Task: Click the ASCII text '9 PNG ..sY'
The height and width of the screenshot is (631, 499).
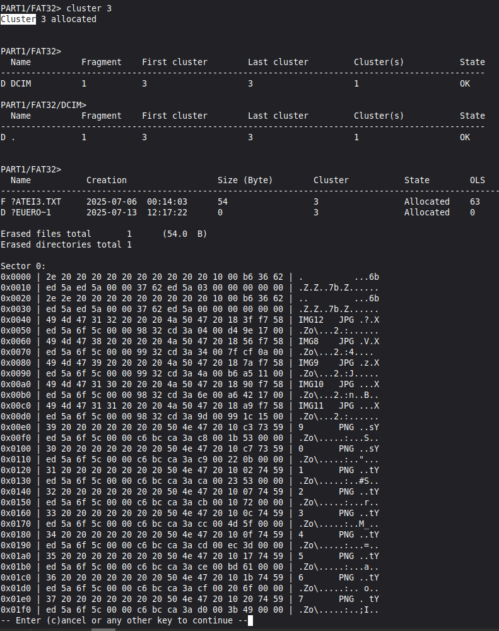Action: tap(339, 428)
